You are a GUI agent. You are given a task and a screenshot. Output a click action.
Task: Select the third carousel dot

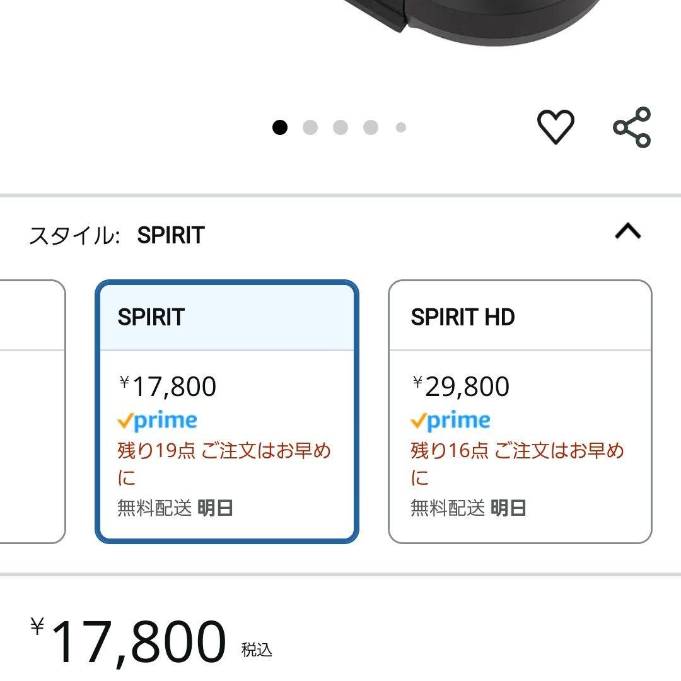(x=340, y=128)
